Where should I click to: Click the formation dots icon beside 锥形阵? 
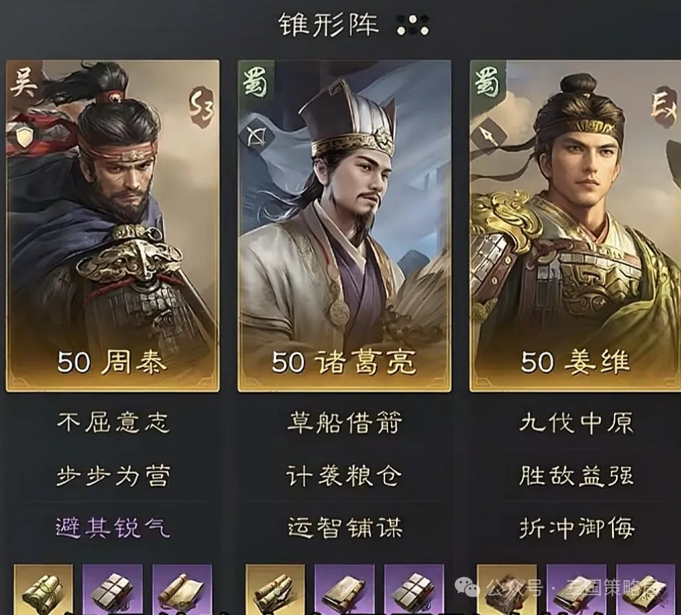tap(413, 25)
